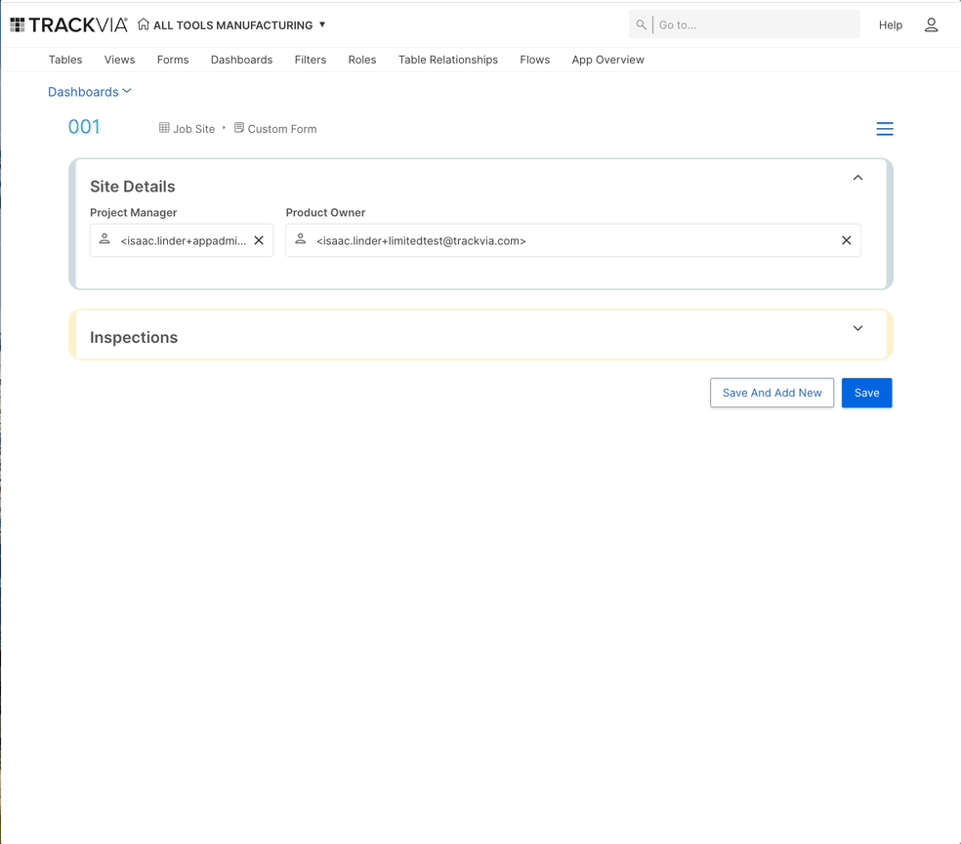
Task: Open the hamburger menu for record 001
Action: [884, 129]
